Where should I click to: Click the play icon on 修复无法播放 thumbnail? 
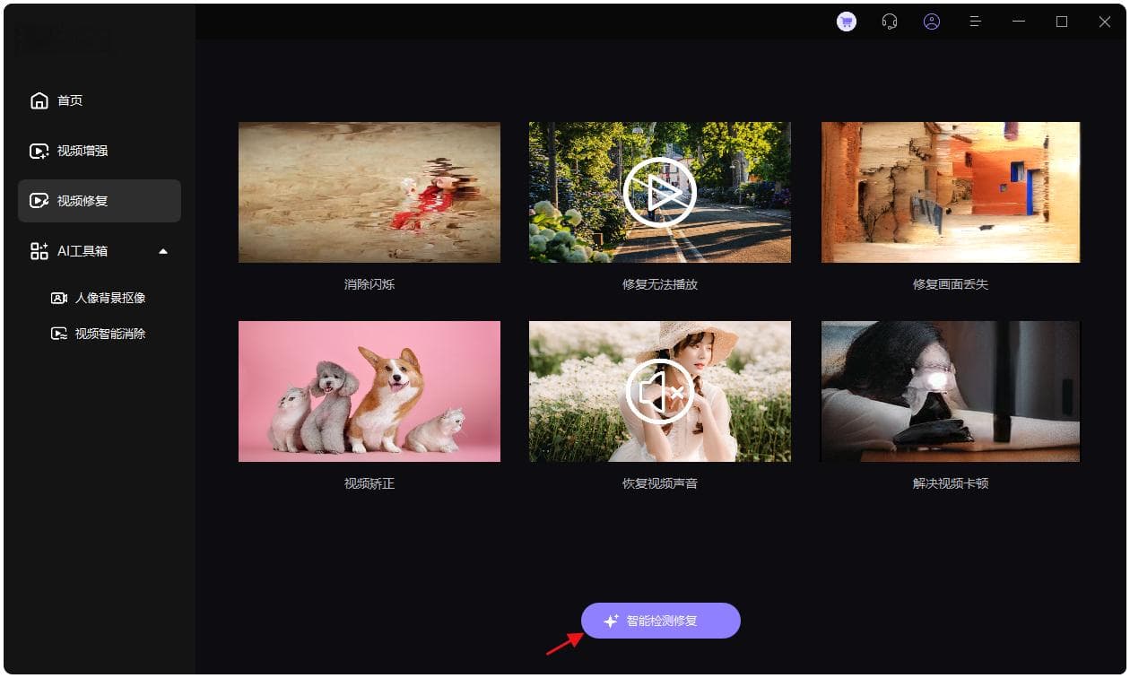point(659,192)
